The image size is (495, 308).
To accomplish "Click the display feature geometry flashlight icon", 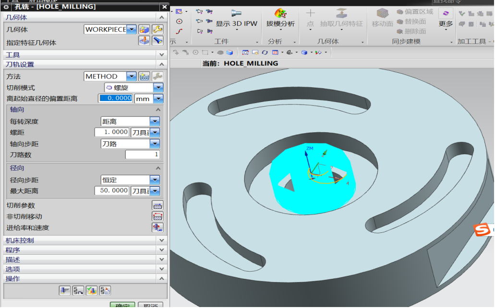I will pos(157,41).
